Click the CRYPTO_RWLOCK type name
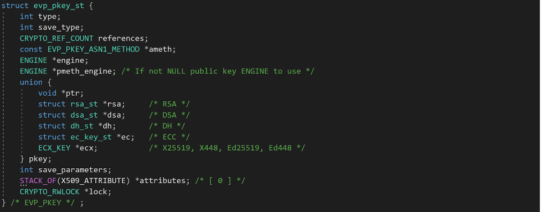 (50, 192)
